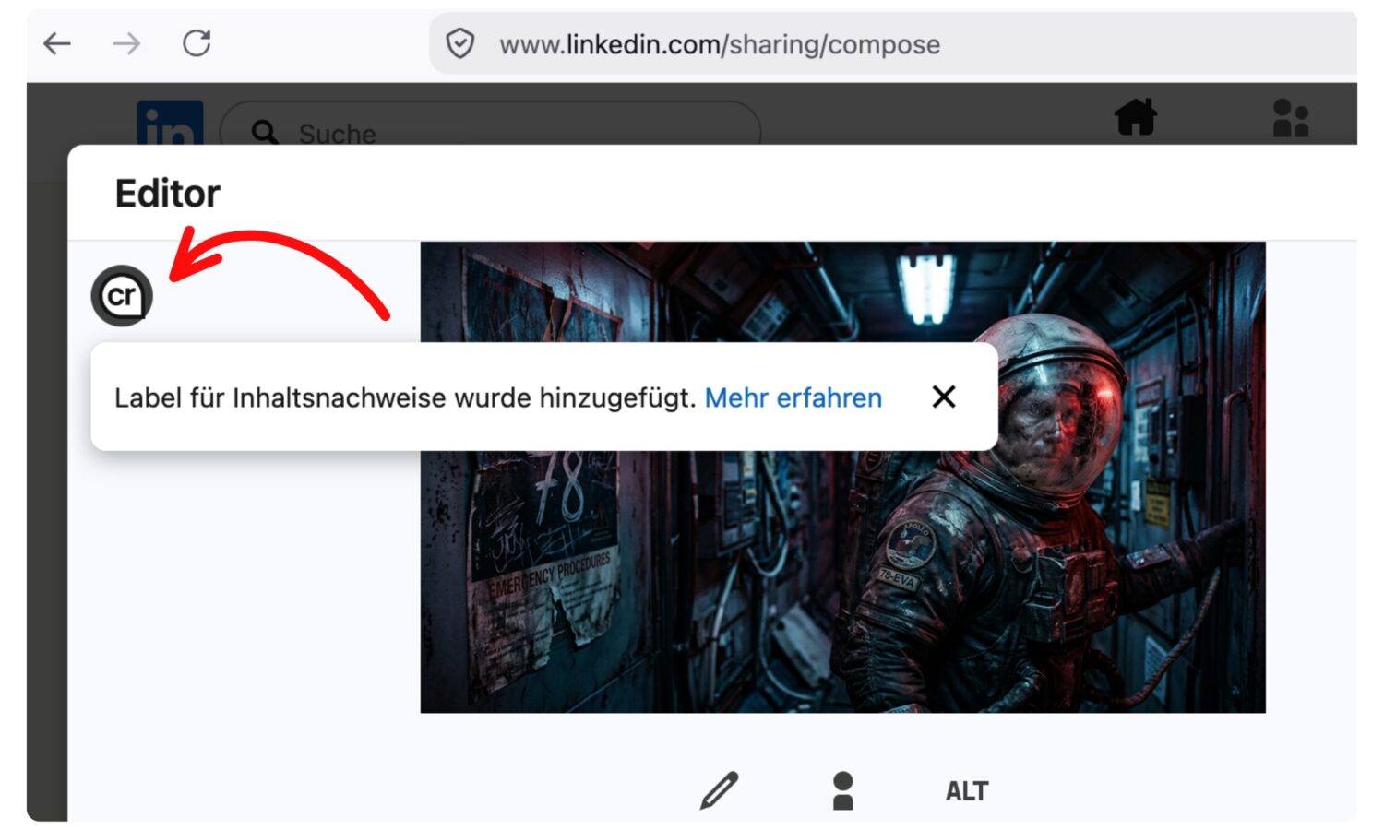This screenshot has height=830, width=1384.
Task: Tag people using the person icon
Action: coord(843,790)
